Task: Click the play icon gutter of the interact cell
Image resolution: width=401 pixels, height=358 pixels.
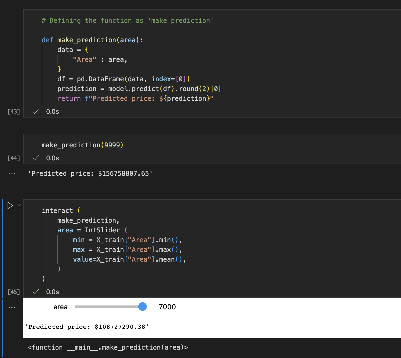Action: pyautogui.click(x=11, y=205)
